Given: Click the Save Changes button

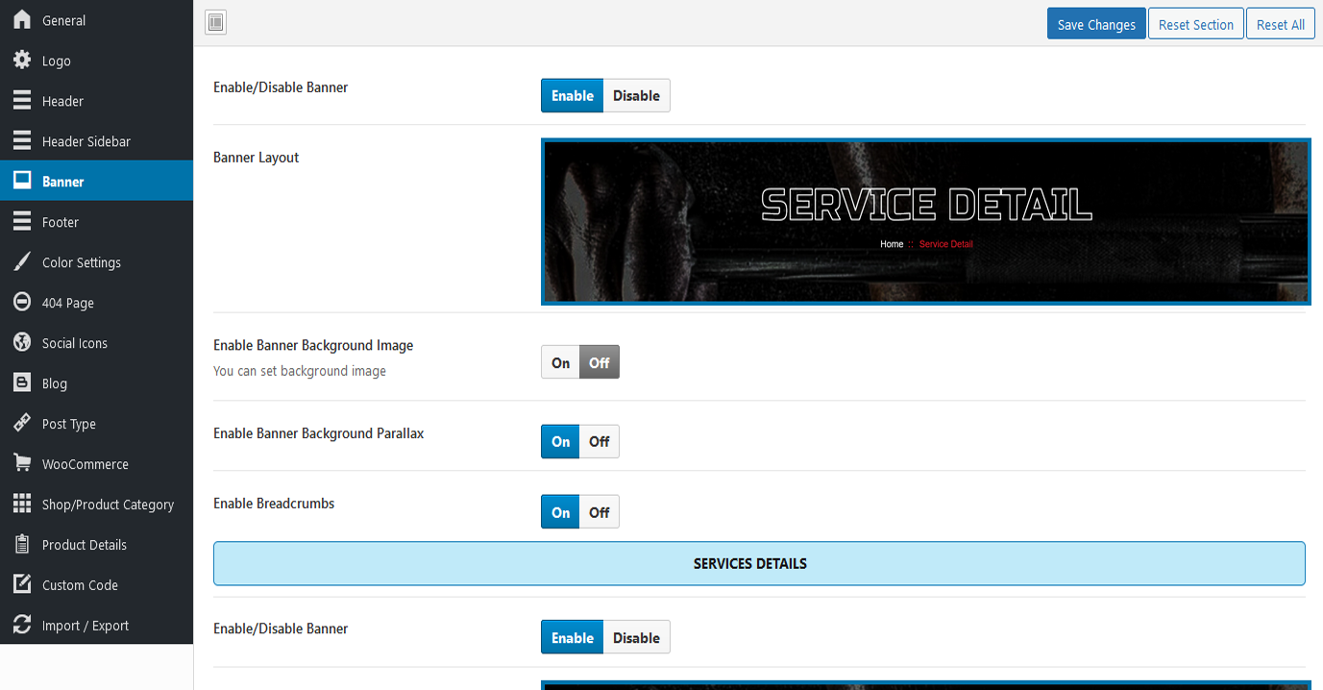Looking at the screenshot, I should point(1095,25).
